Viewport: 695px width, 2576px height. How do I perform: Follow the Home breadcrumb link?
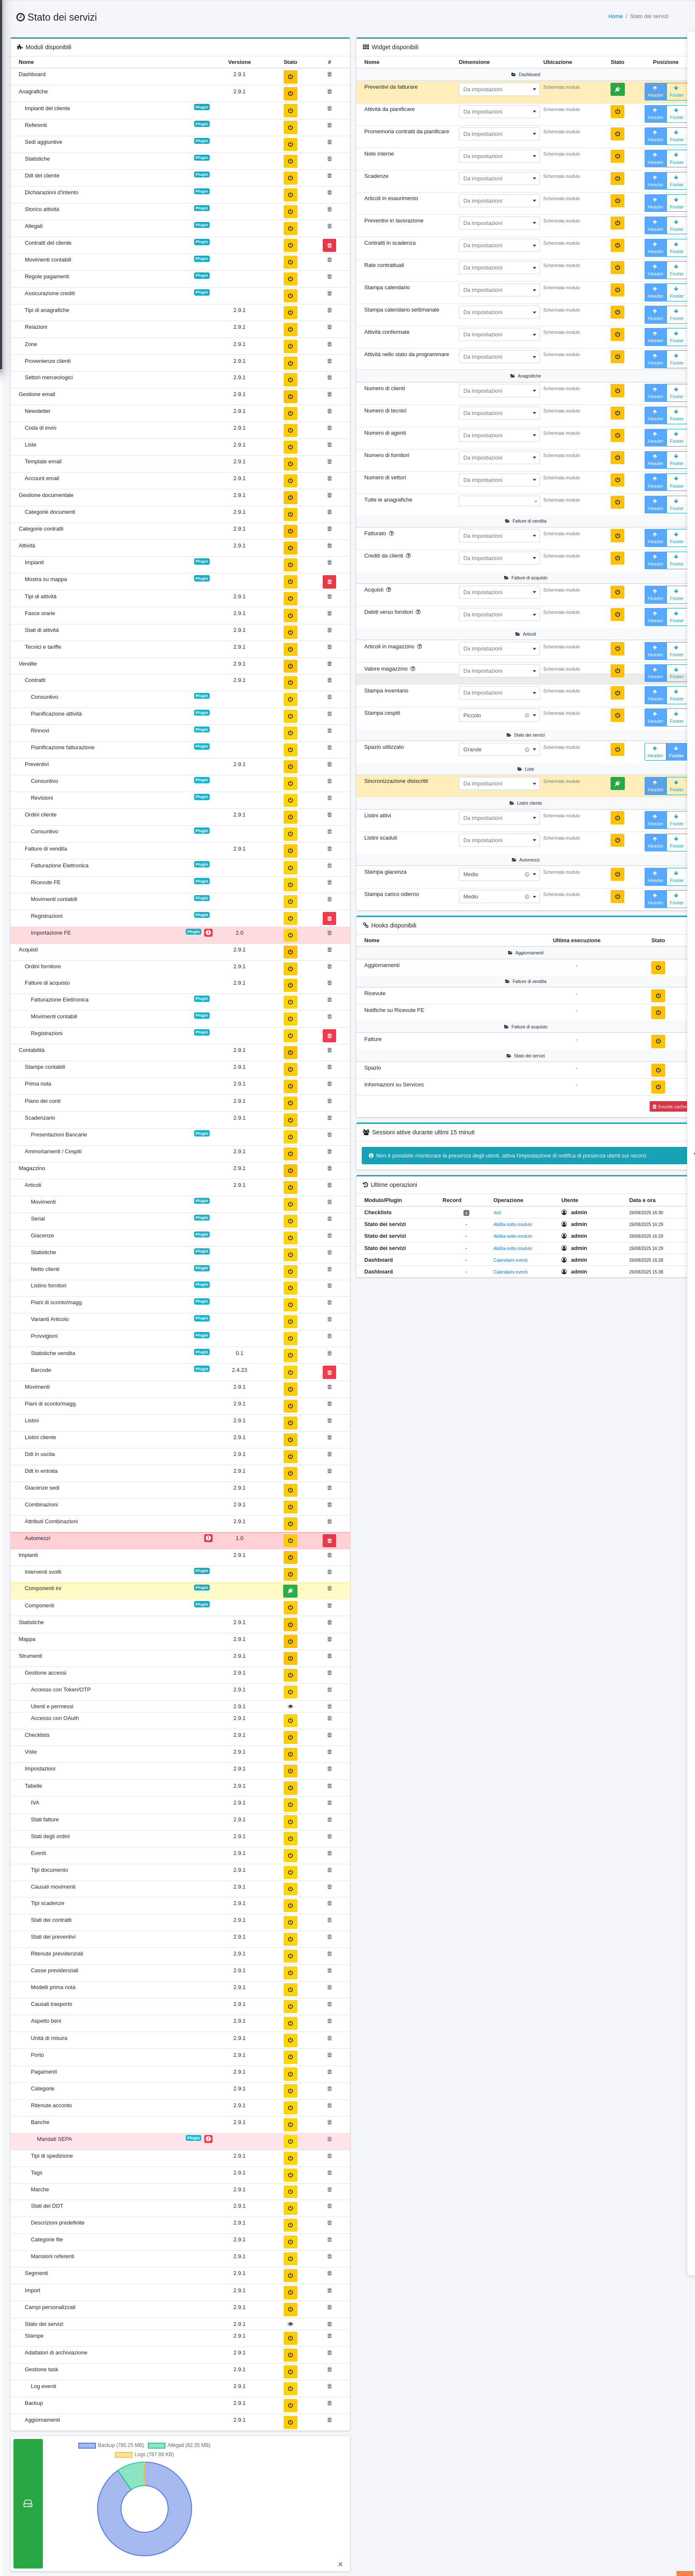(x=615, y=17)
